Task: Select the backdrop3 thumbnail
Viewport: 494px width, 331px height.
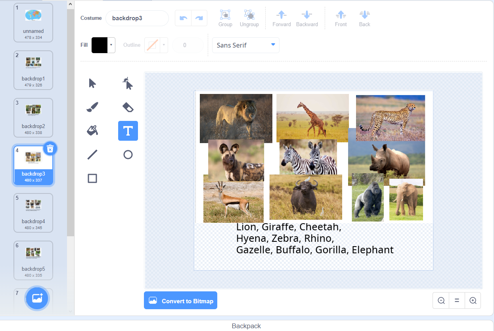Action: pyautogui.click(x=33, y=165)
